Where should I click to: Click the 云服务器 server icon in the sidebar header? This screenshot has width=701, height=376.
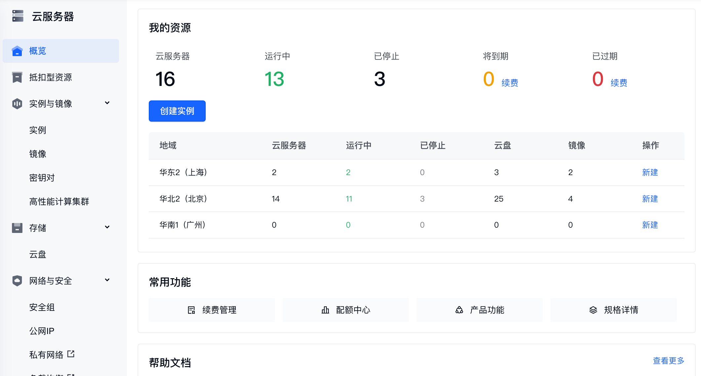18,16
